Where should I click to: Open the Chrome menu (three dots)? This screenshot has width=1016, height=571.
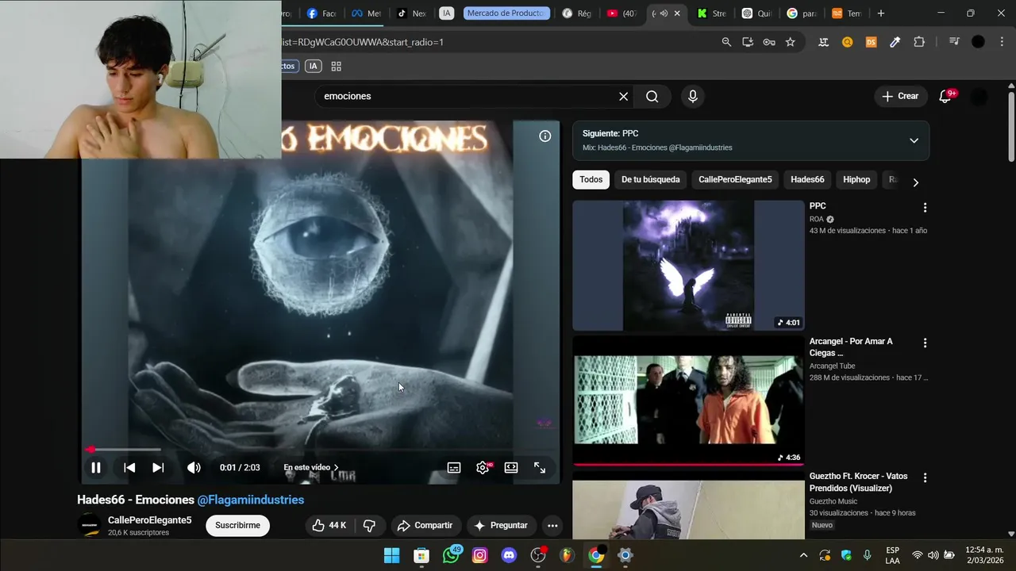1003,42
